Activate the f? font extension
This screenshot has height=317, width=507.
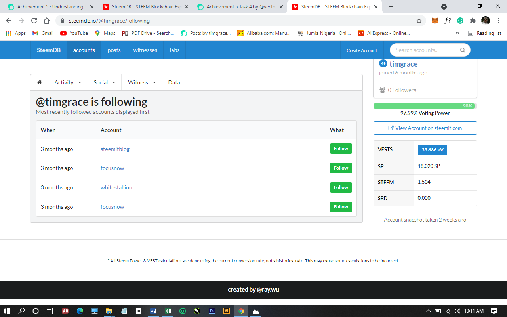[x=448, y=21]
